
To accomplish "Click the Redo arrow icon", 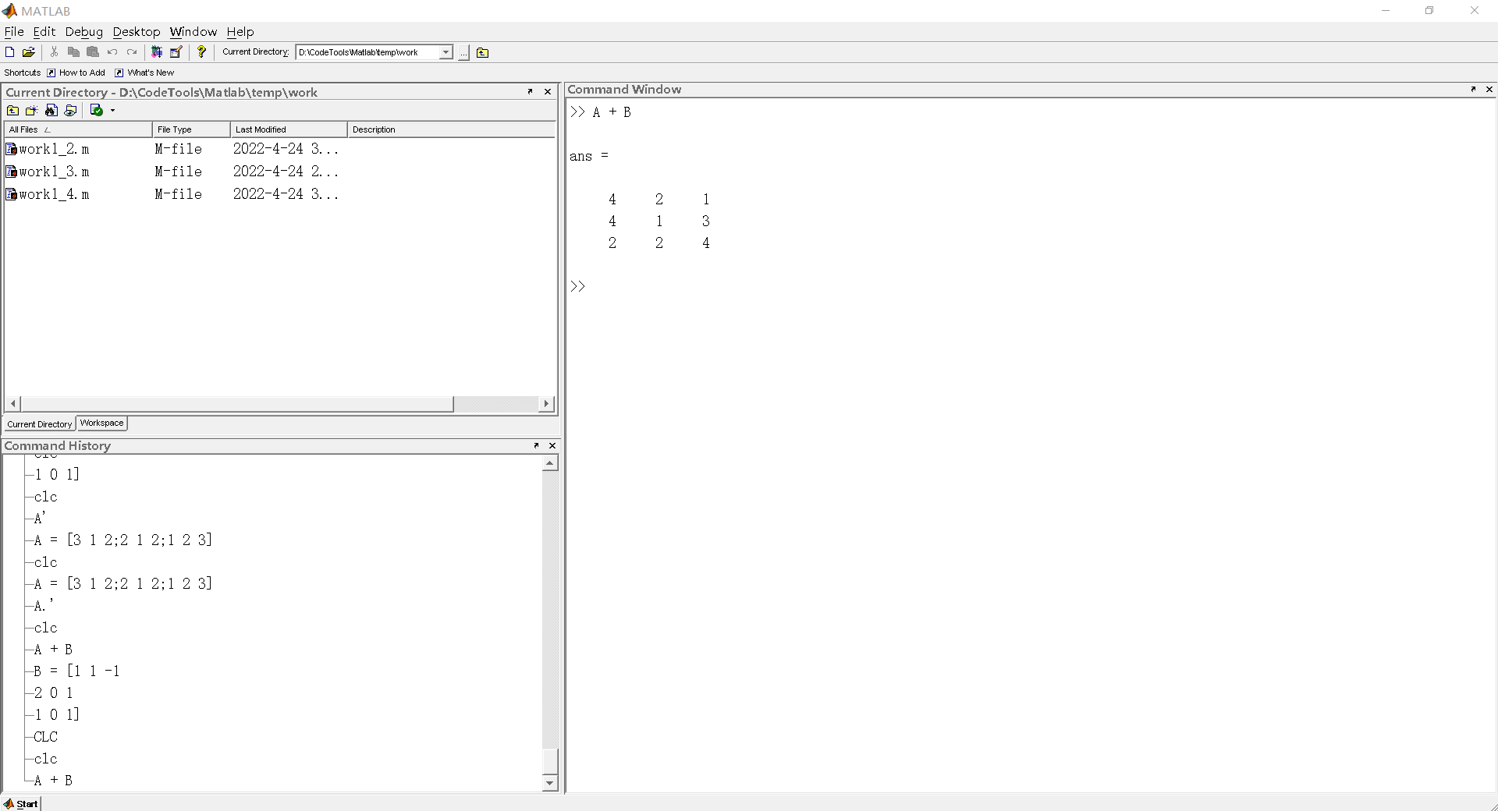I will tap(132, 52).
